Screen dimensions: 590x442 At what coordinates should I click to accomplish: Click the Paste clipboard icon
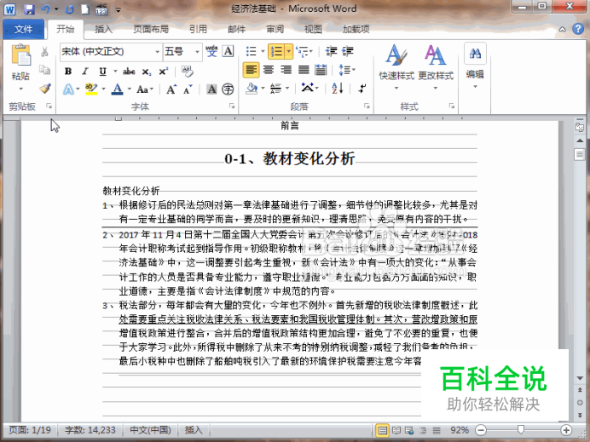click(x=21, y=55)
